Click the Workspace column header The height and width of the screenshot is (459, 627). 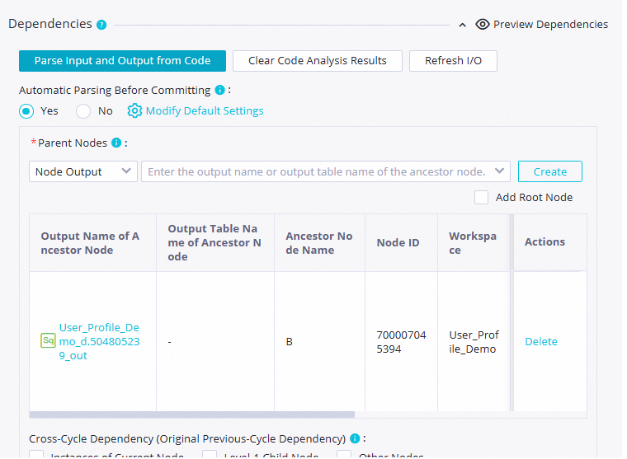473,243
